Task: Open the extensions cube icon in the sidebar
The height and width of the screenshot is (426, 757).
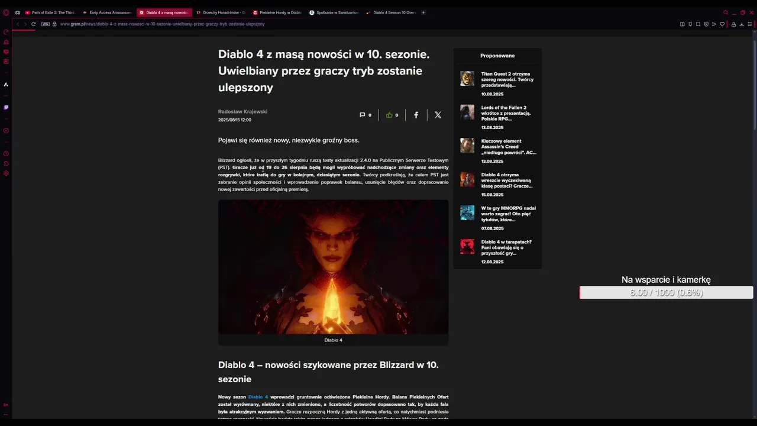Action: point(6,163)
